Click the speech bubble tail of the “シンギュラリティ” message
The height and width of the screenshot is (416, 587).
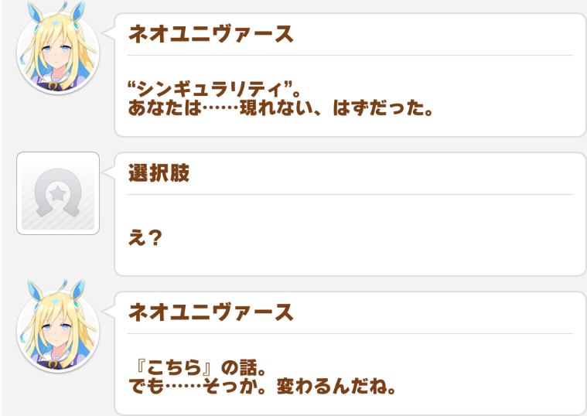[109, 33]
